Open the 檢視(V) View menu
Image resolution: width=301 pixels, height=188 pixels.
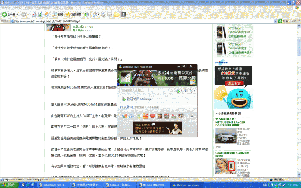[29, 8]
